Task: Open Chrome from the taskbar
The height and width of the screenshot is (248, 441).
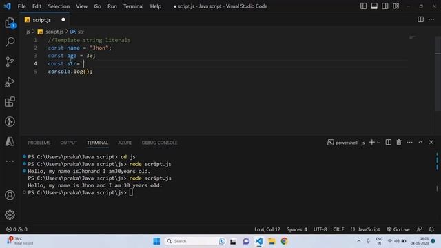Action: point(284,241)
